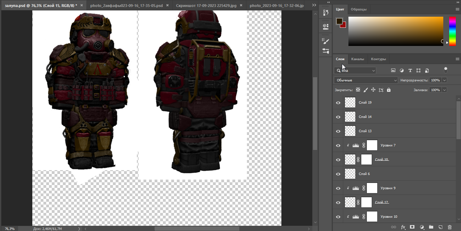Filter layers by shape layers icon
The image size is (461, 231).
418,70
